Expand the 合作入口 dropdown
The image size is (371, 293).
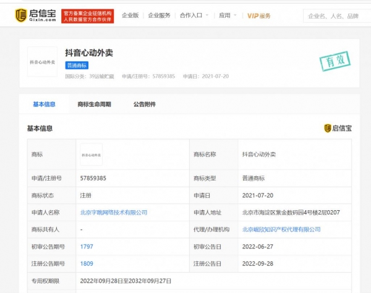pos(194,15)
